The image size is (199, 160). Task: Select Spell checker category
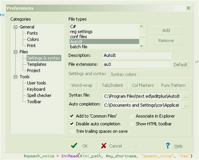tap(39, 95)
